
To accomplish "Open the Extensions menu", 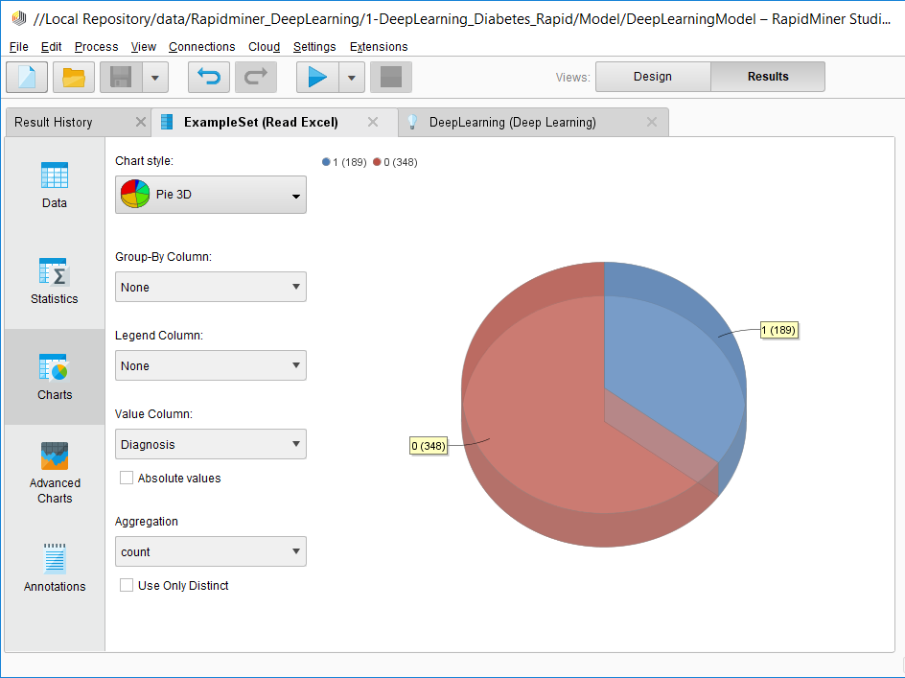I will tap(379, 47).
